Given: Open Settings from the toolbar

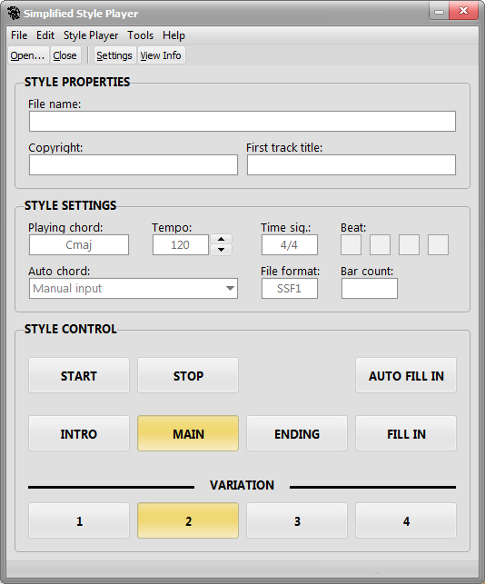Looking at the screenshot, I should [114, 55].
